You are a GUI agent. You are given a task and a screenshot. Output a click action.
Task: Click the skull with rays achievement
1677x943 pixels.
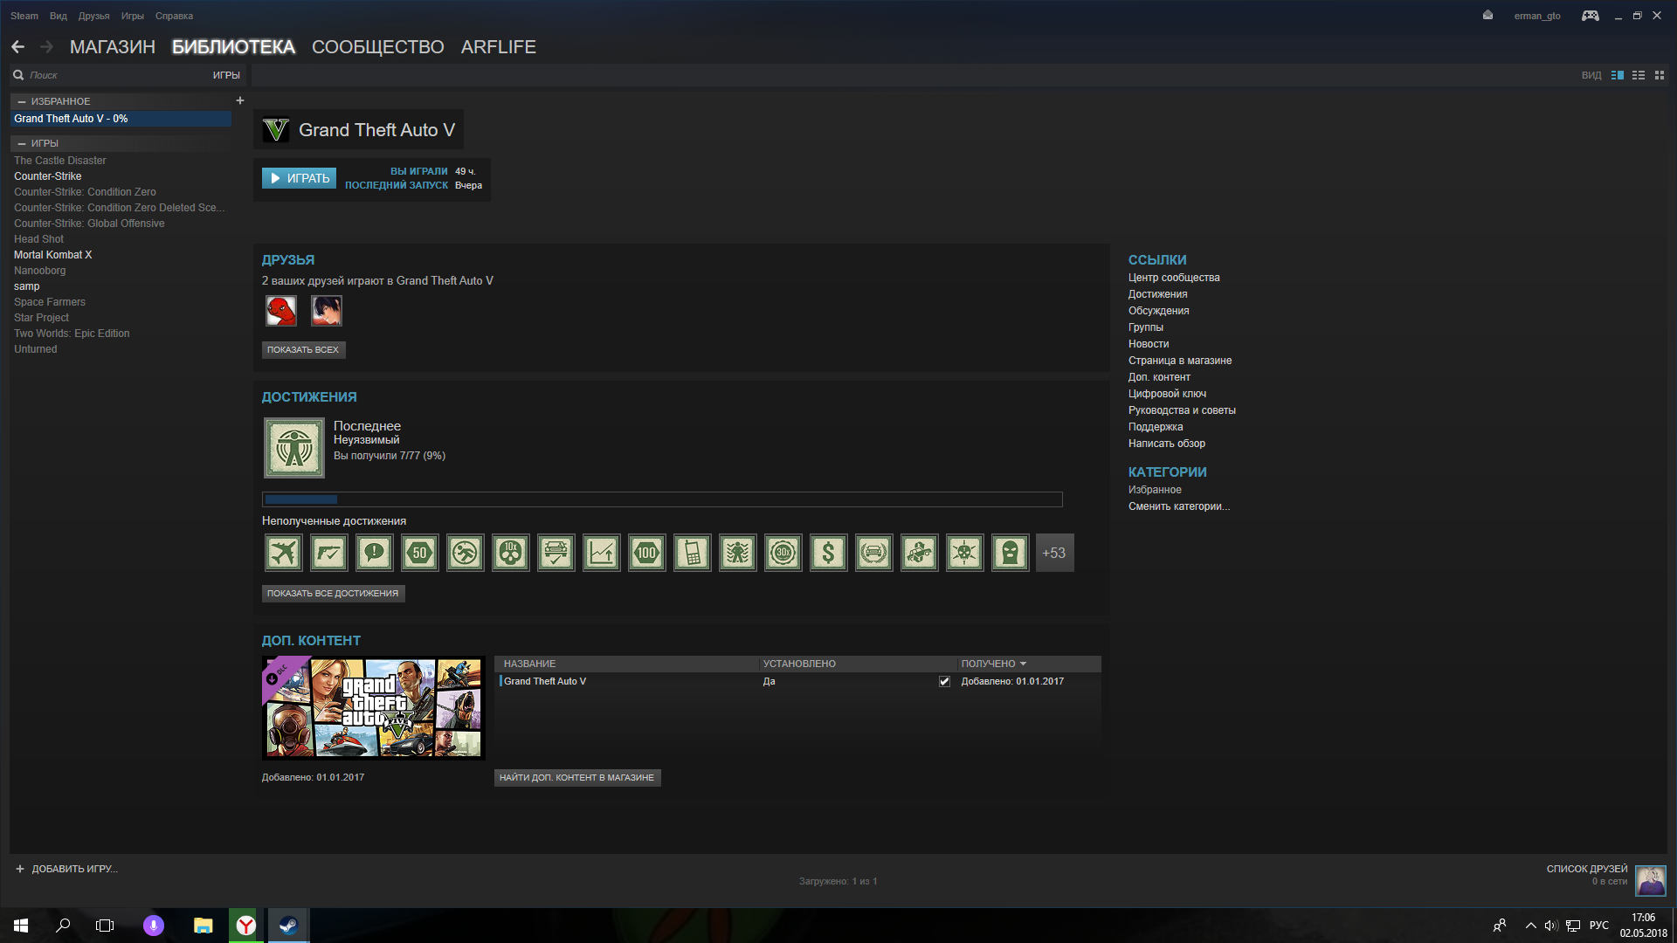tap(965, 553)
